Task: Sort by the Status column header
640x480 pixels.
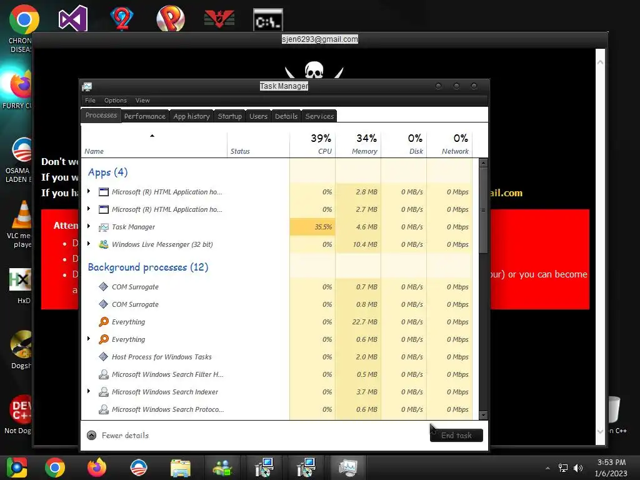Action: pyautogui.click(x=258, y=144)
